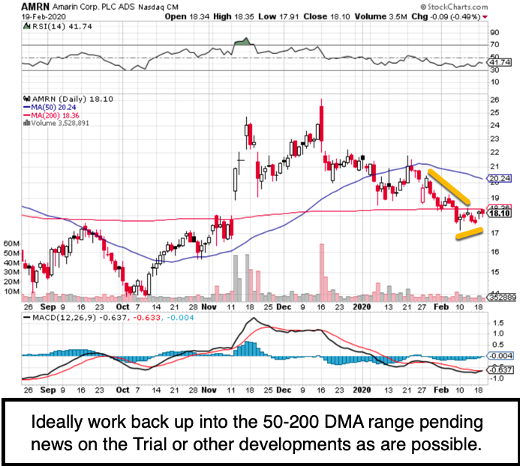Click the Open 18.34 value in the header
520x466 pixels.
click(187, 16)
